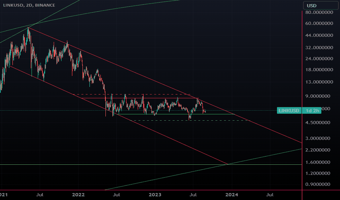Click the 1.6000000 price axis label
The width and height of the screenshot is (340, 200).
click(318, 163)
